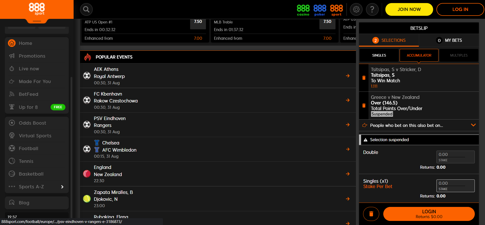Click the Stake Per Bet label
Image resolution: width=485 pixels, height=225 pixels.
tap(378, 187)
